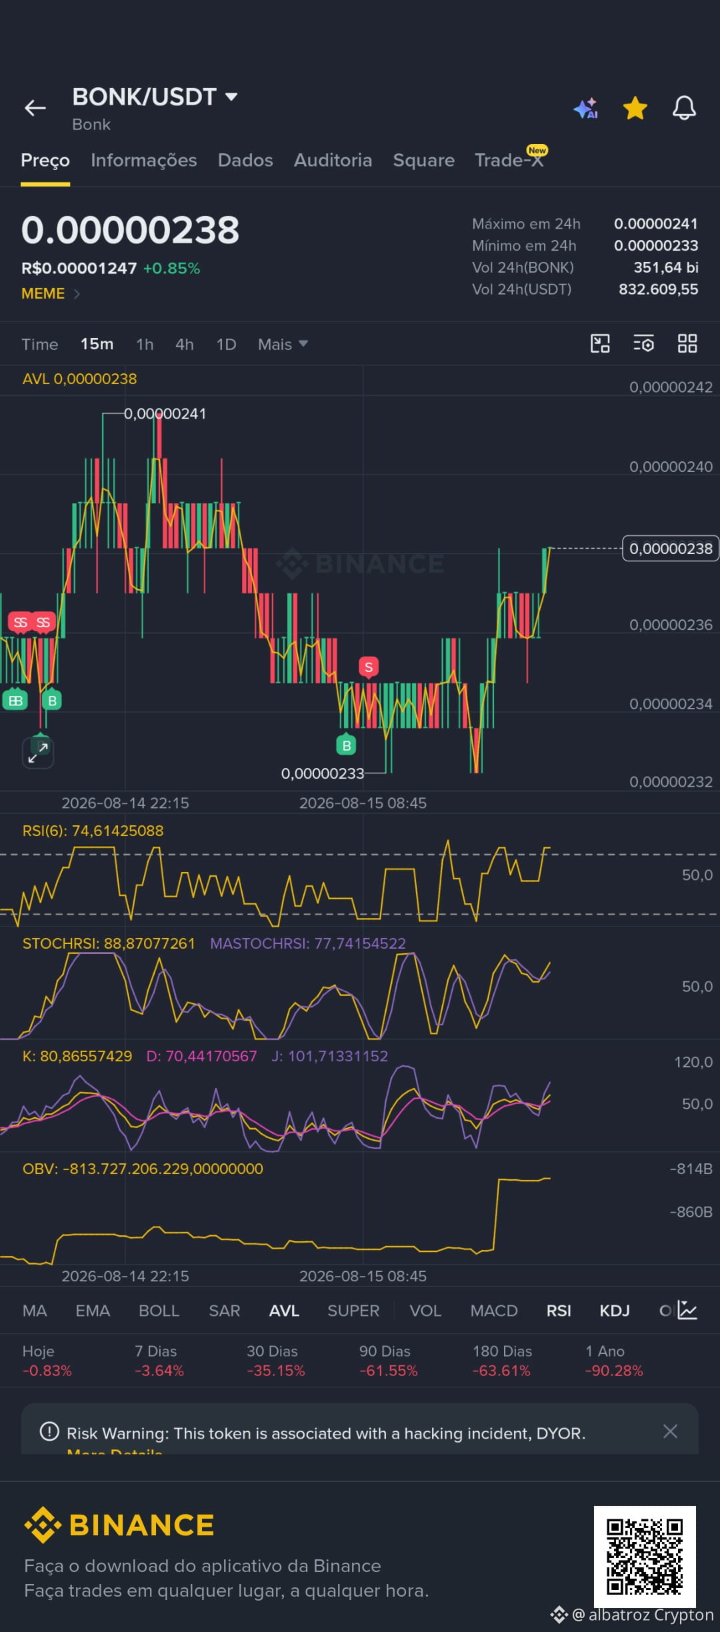Toggle the SUPER indicator

pyautogui.click(x=353, y=1311)
